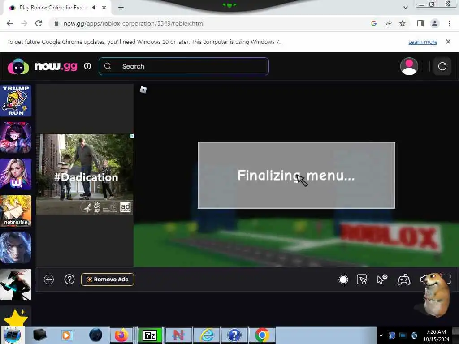Click the site lock icon in address bar

point(56,23)
